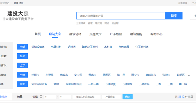196x106 pixels.
Task: Sort products by 销量
Action: coord(20,97)
